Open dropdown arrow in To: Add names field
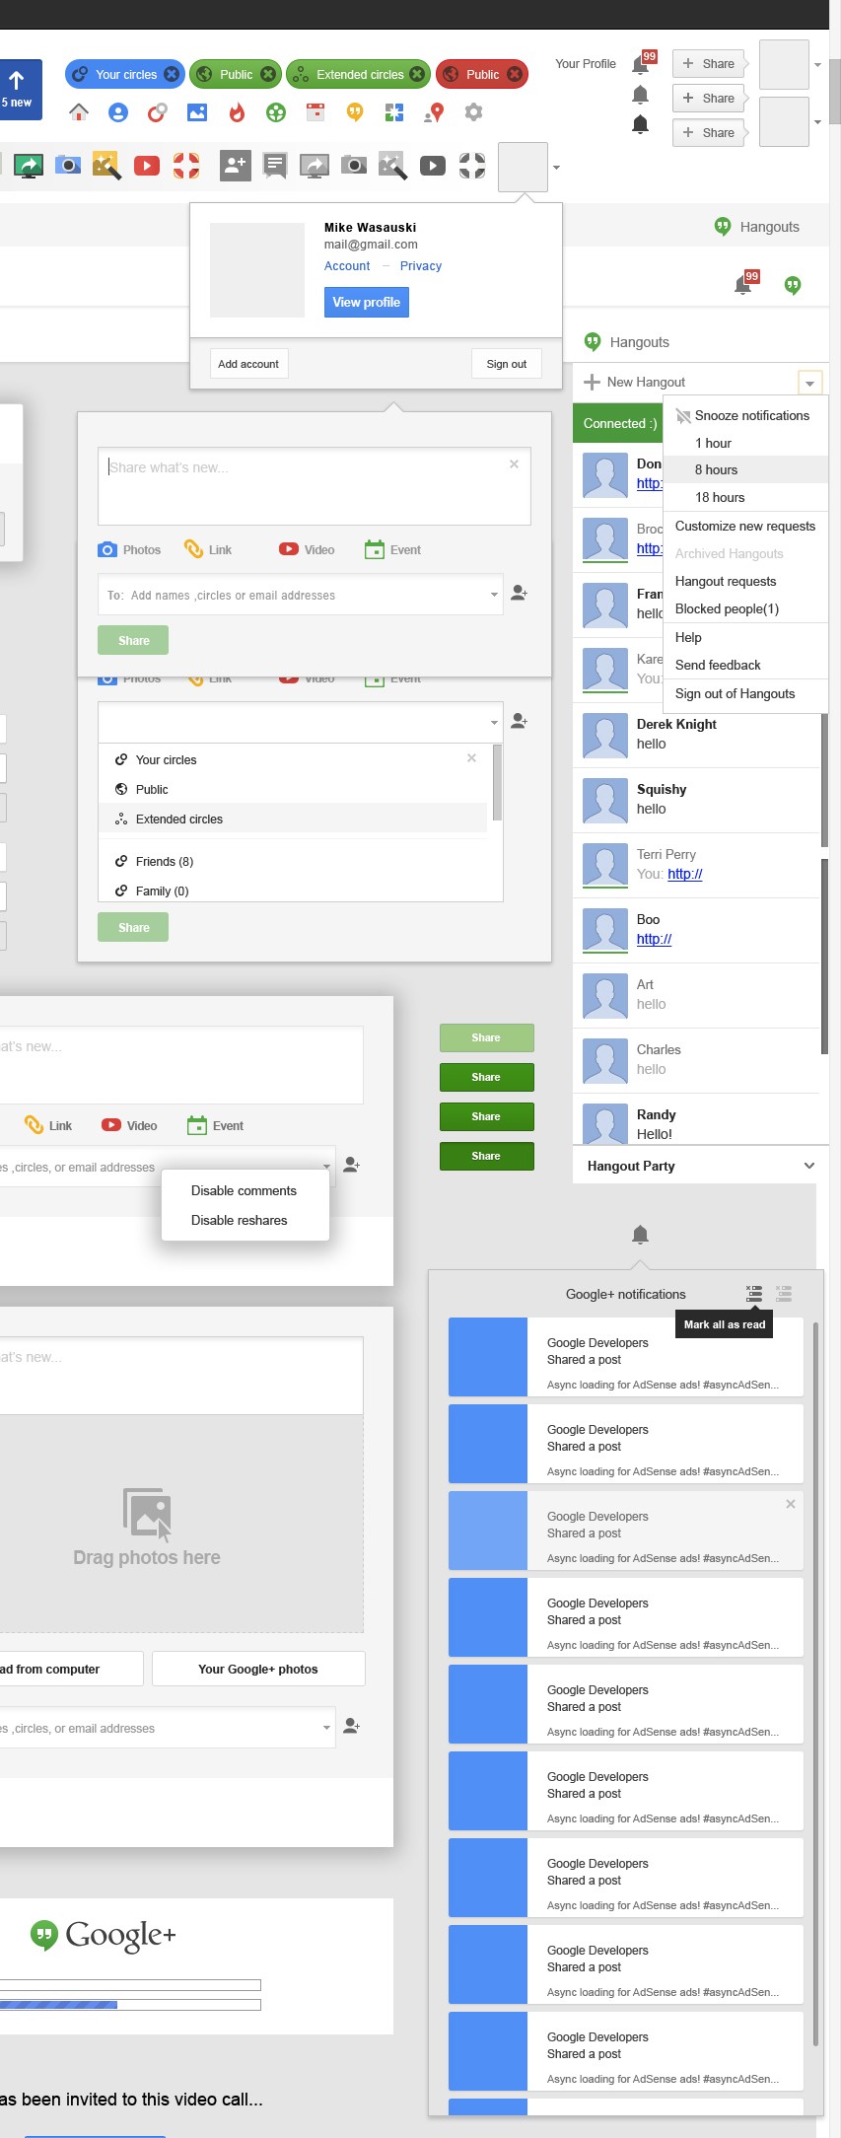 (494, 595)
